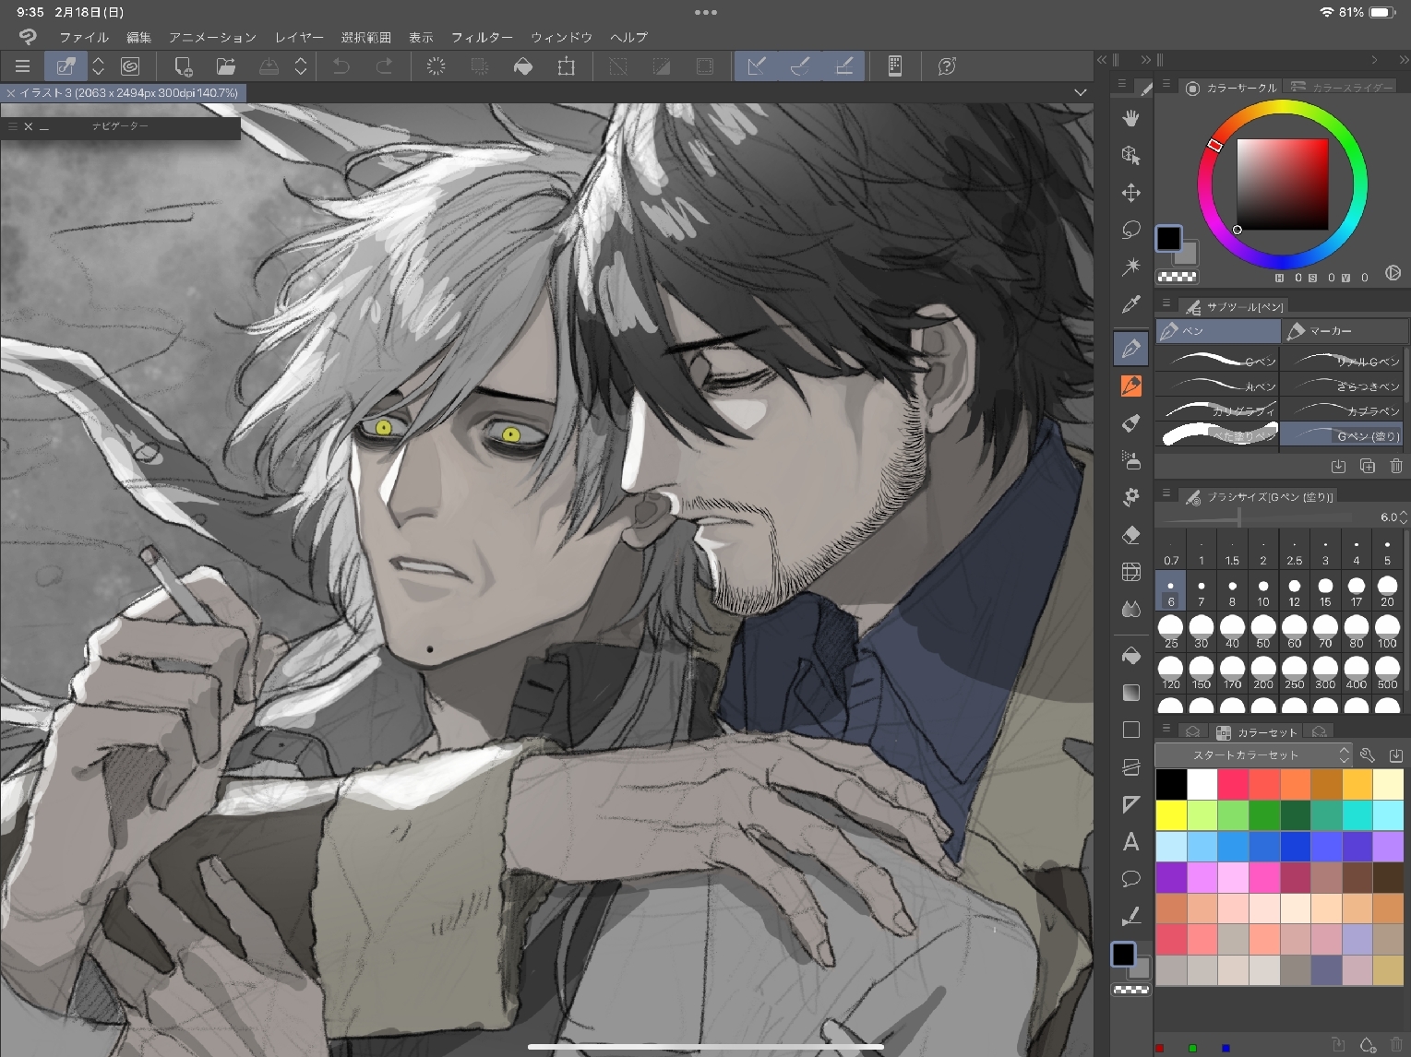Expand the canvas tab list chevron
Image resolution: width=1411 pixels, height=1057 pixels.
point(1080,92)
